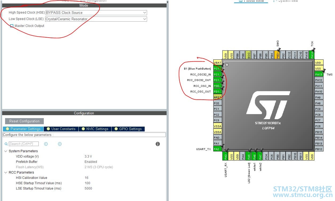Go to next search result arrow
Image resolution: width=335 pixels, height=201 pixels.
(x=60, y=144)
